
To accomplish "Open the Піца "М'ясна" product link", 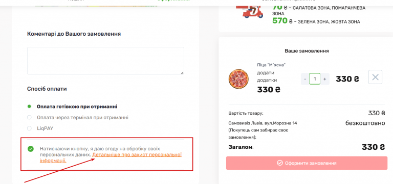I will pyautogui.click(x=271, y=65).
